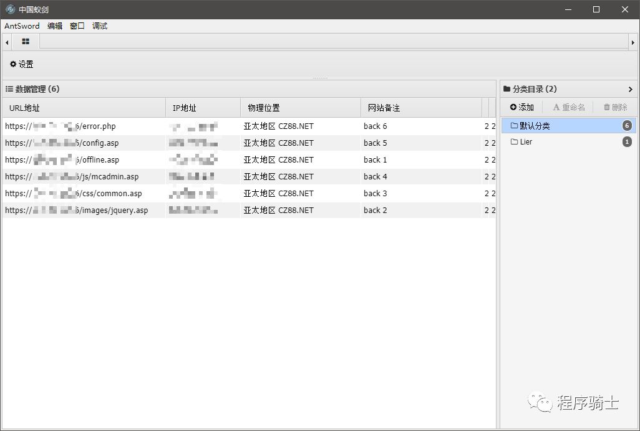This screenshot has height=431, width=640.
Task: Open the 调试 menu
Action: (x=100, y=26)
